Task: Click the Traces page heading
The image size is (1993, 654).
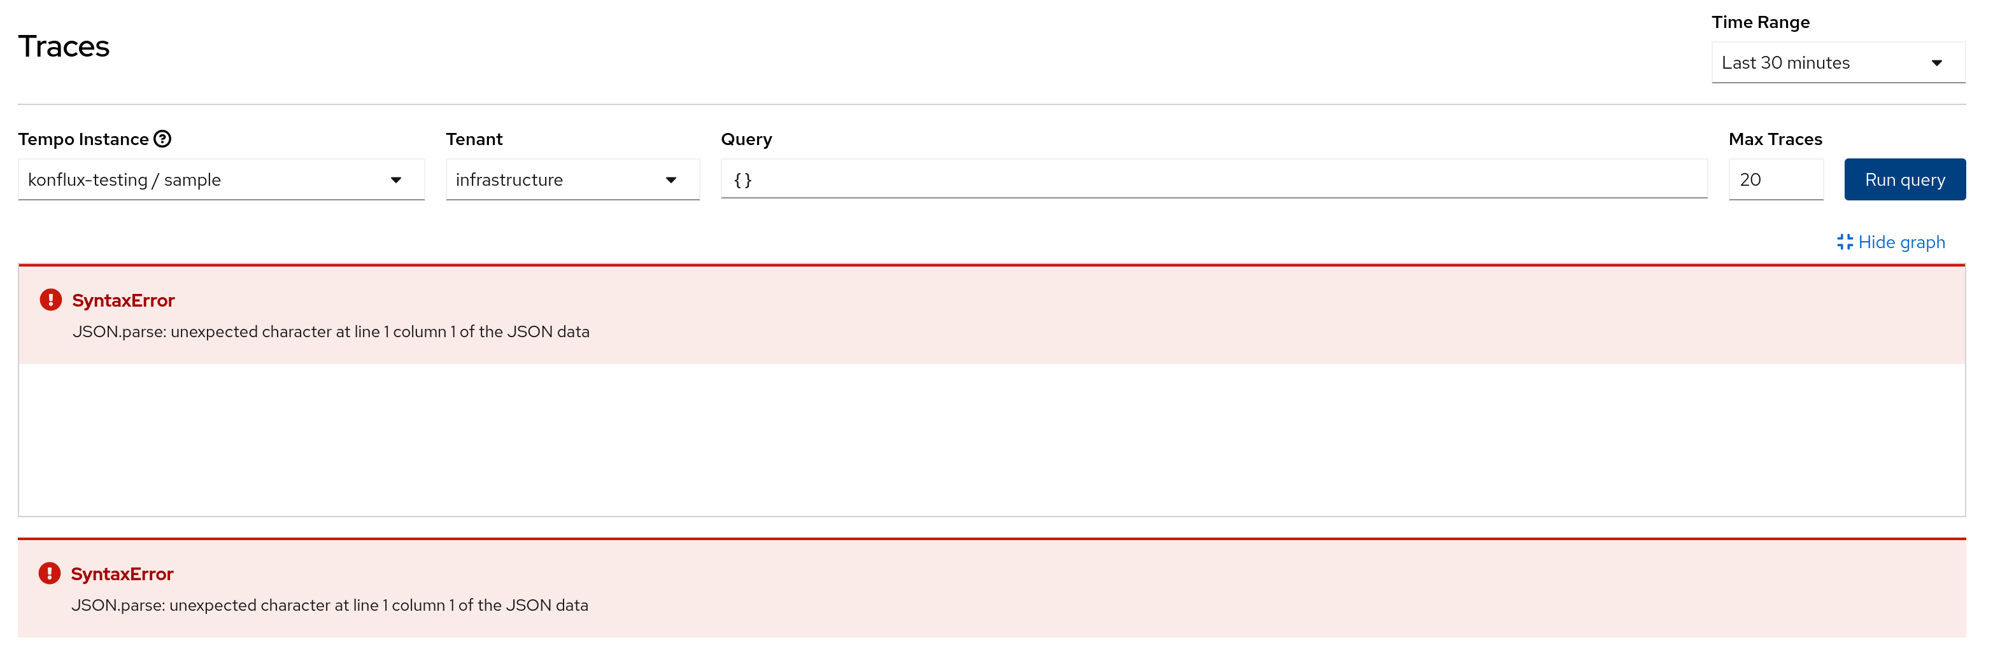Action: pyautogui.click(x=64, y=46)
